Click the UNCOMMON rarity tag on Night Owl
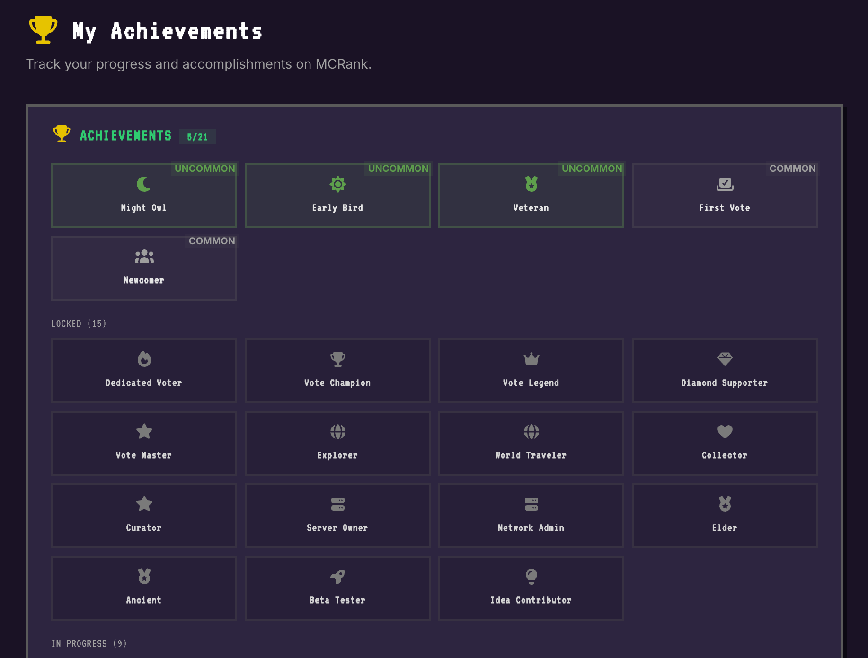868x658 pixels. 204,169
